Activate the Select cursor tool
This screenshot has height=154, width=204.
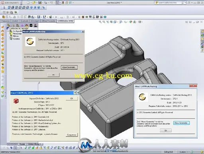57,2
